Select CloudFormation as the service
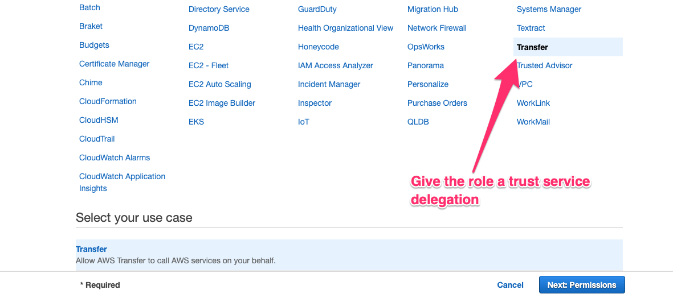 click(x=108, y=101)
